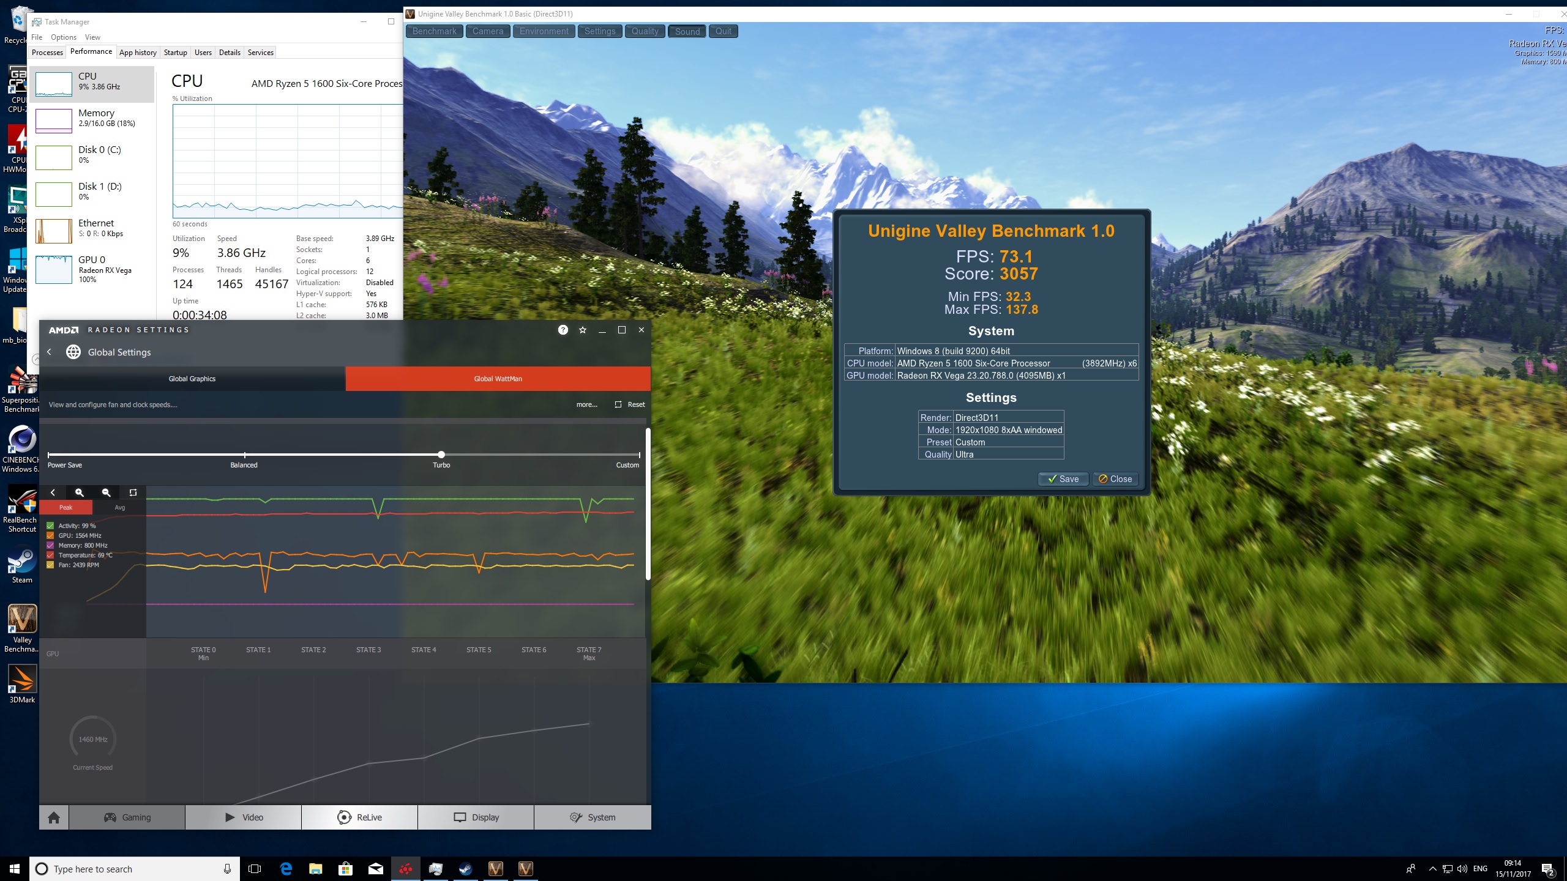
Task: Toggle the GPU clock graph checkbox
Action: [x=50, y=535]
